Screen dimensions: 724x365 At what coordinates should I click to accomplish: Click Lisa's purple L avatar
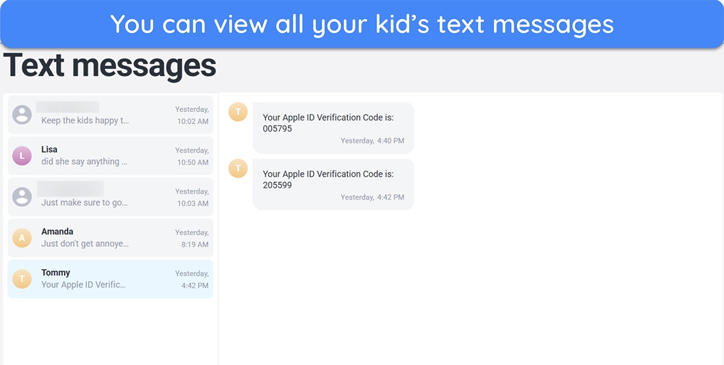[x=22, y=156]
